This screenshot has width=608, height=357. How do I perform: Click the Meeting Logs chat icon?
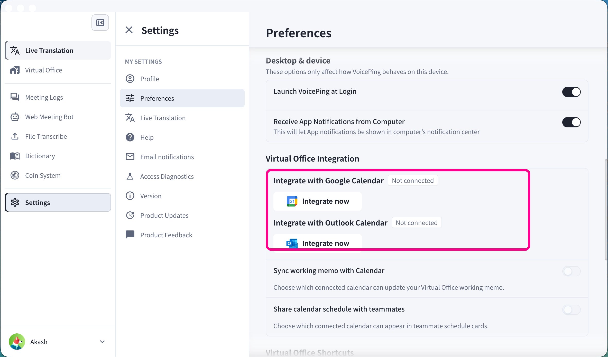click(15, 97)
